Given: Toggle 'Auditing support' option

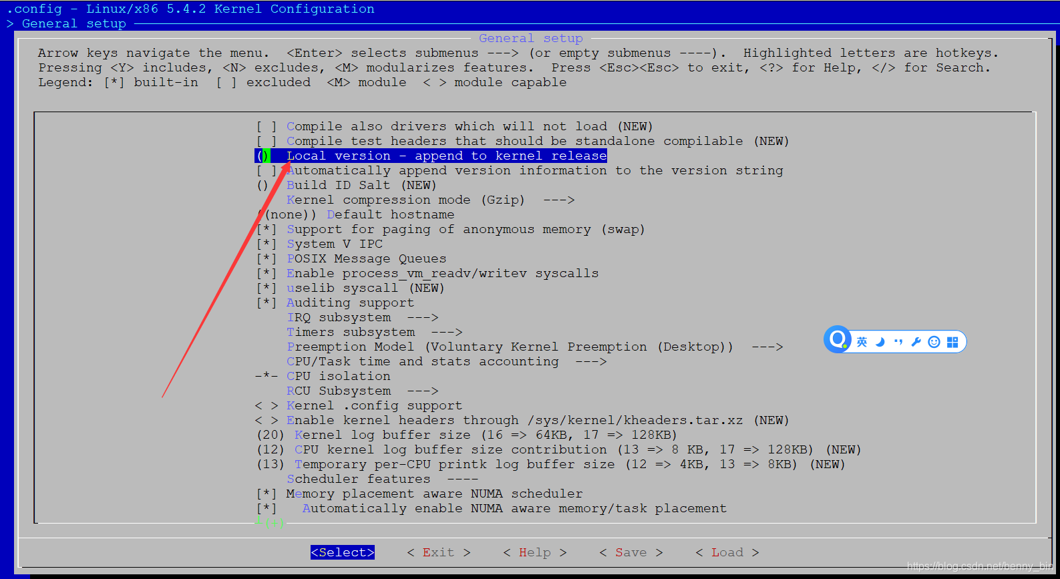Looking at the screenshot, I should coord(335,303).
